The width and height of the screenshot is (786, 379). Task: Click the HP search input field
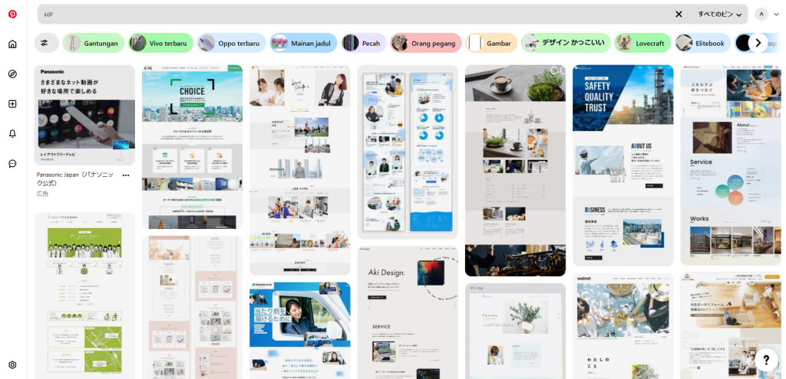click(x=353, y=14)
